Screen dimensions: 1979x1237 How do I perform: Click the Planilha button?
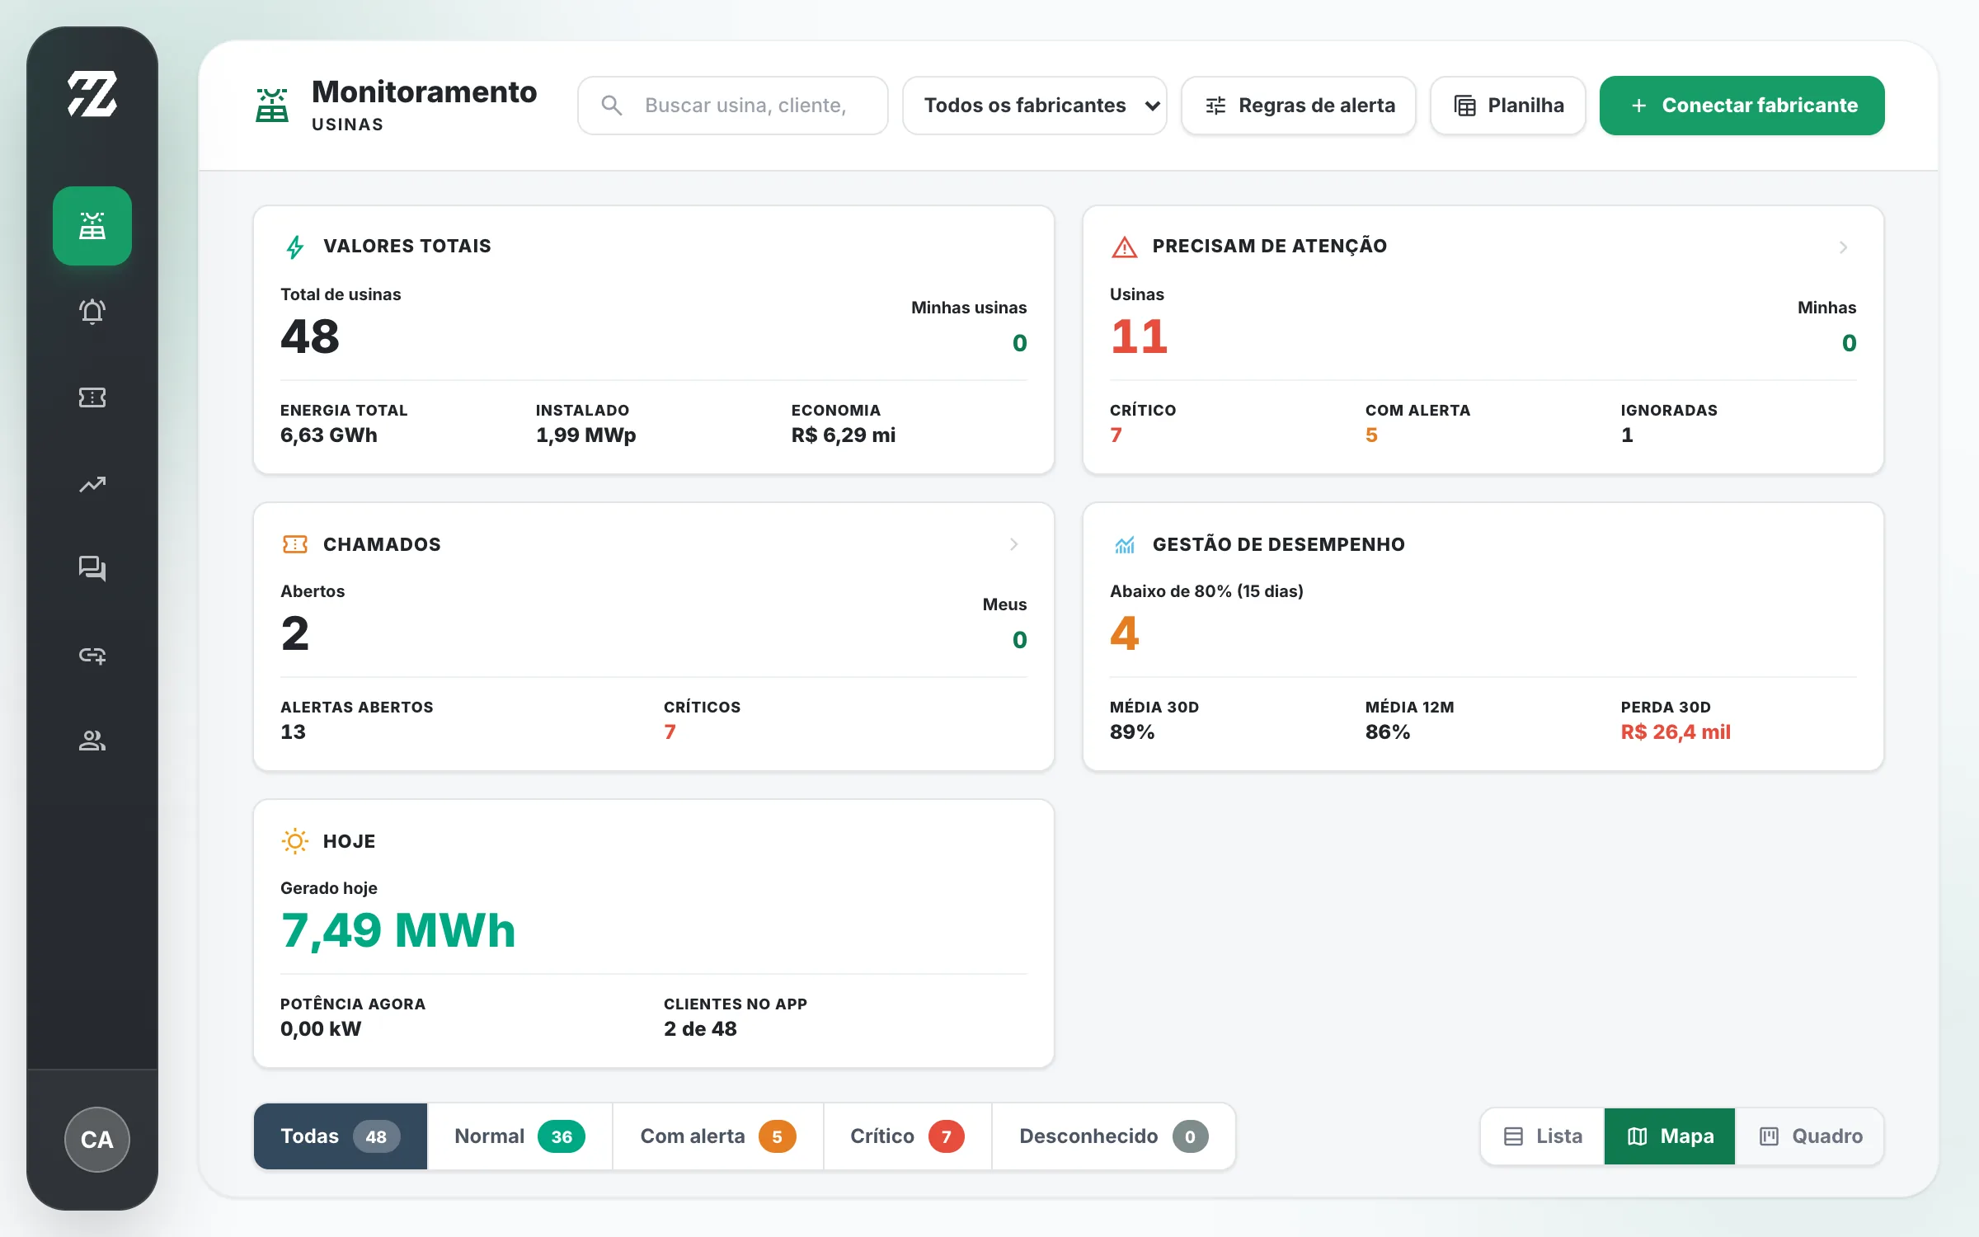click(1508, 106)
